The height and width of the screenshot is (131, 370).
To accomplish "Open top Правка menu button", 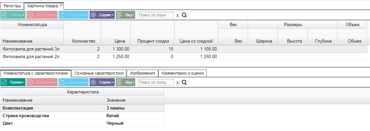I will (13, 15).
